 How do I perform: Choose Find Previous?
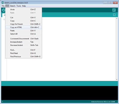coord(24,57)
